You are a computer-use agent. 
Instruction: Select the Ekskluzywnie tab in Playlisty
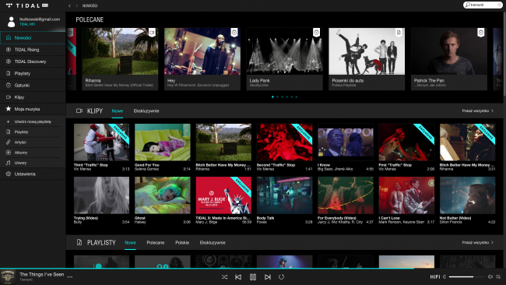pos(213,242)
